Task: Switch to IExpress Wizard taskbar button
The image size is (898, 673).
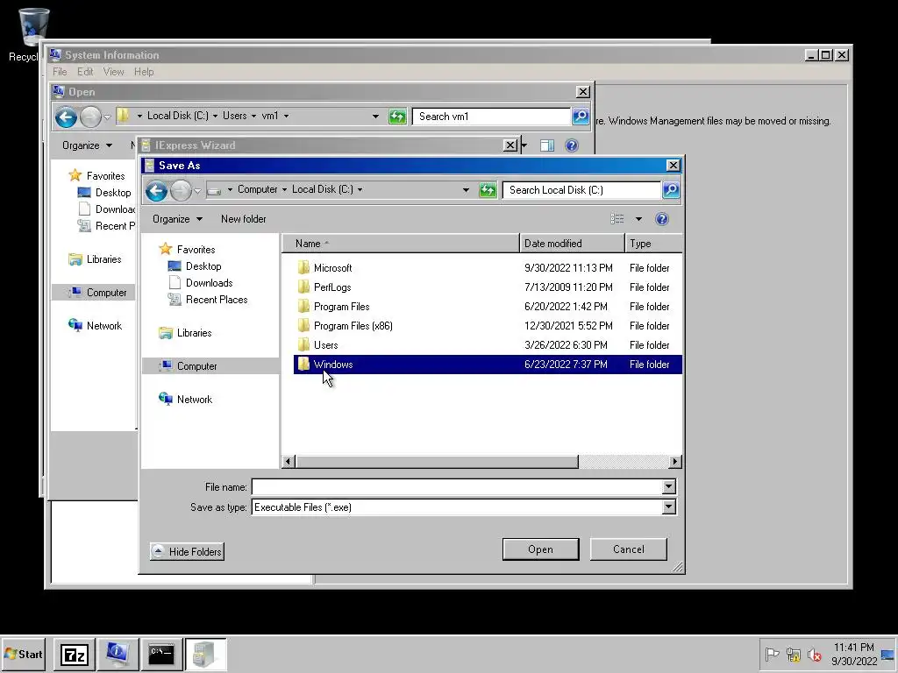Action: (205, 654)
